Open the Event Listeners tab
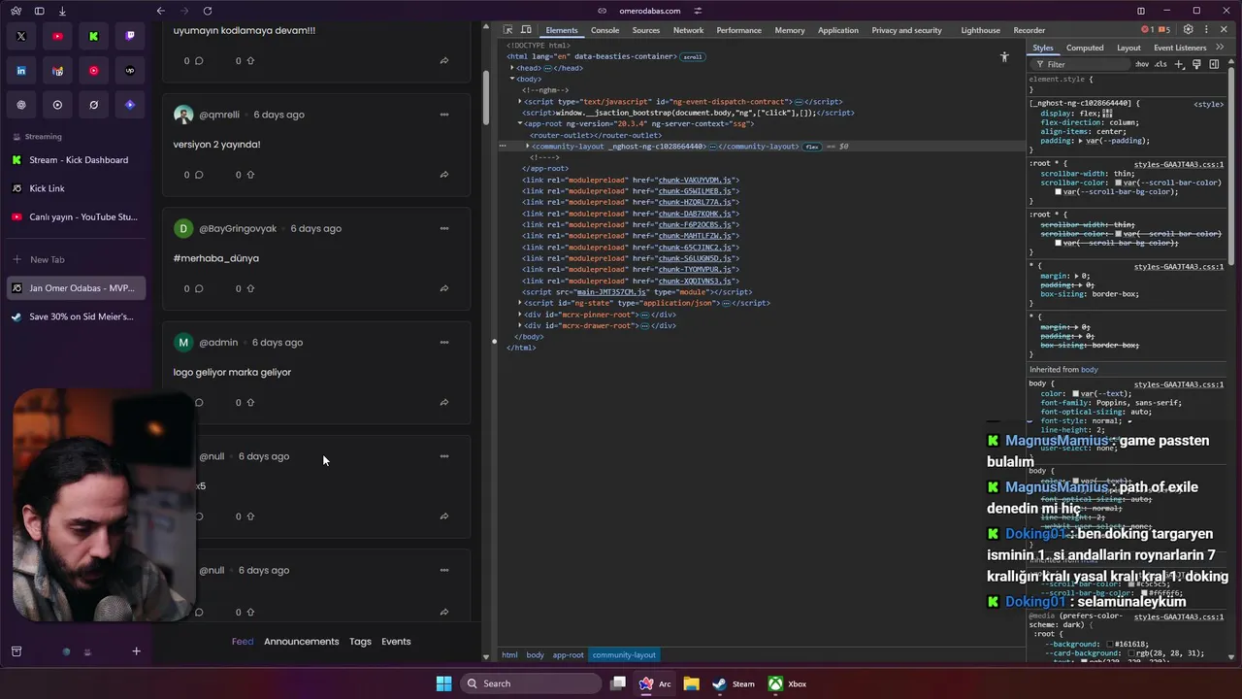Viewport: 1242px width, 699px height. [1180, 48]
